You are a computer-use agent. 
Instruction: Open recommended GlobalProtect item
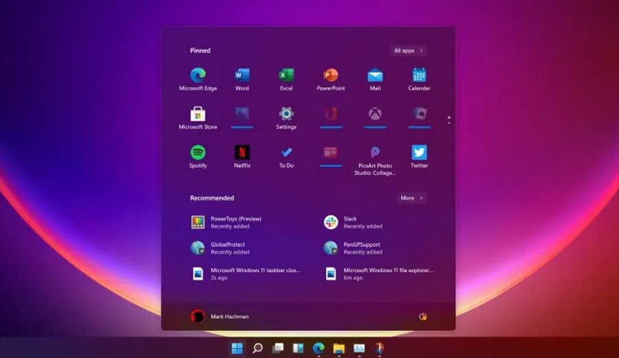[220, 248]
